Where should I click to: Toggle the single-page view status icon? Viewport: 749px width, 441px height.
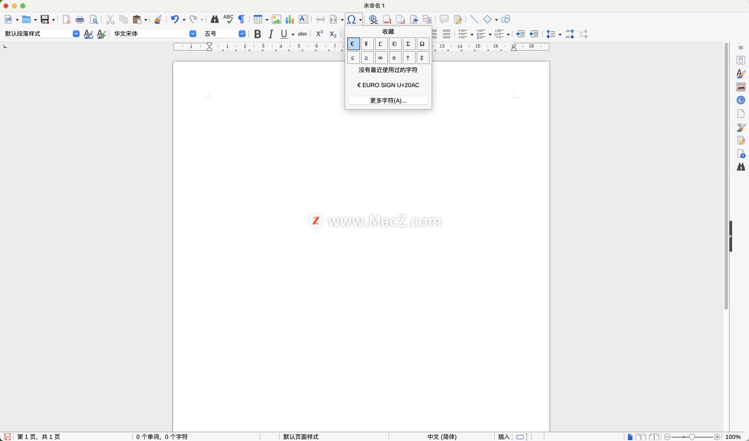click(x=630, y=437)
